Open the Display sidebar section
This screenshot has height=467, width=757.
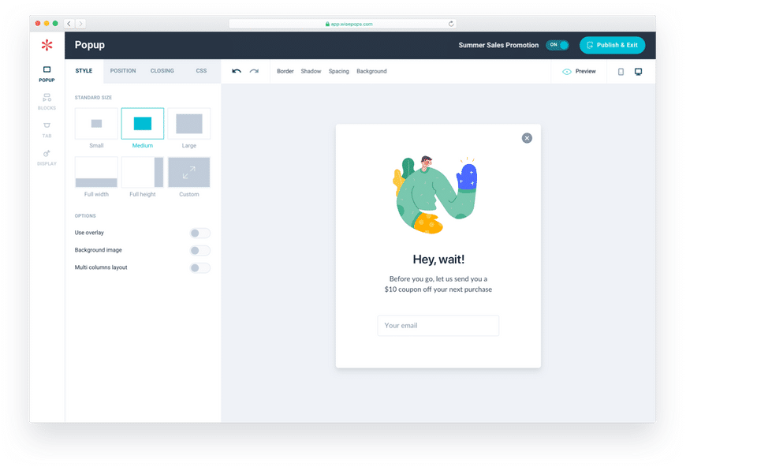[47, 158]
